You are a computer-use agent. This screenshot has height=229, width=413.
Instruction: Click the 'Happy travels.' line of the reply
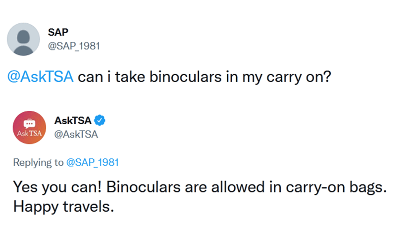63,207
